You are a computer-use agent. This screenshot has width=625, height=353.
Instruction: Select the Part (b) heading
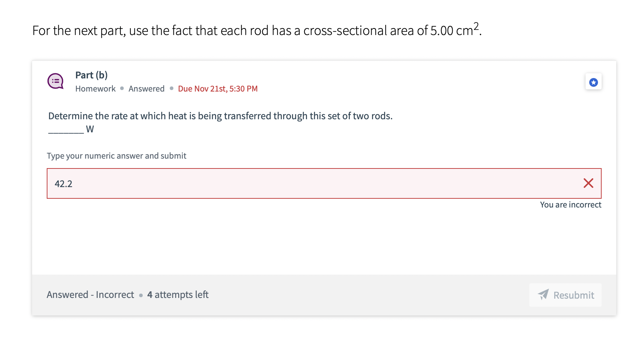click(x=91, y=75)
